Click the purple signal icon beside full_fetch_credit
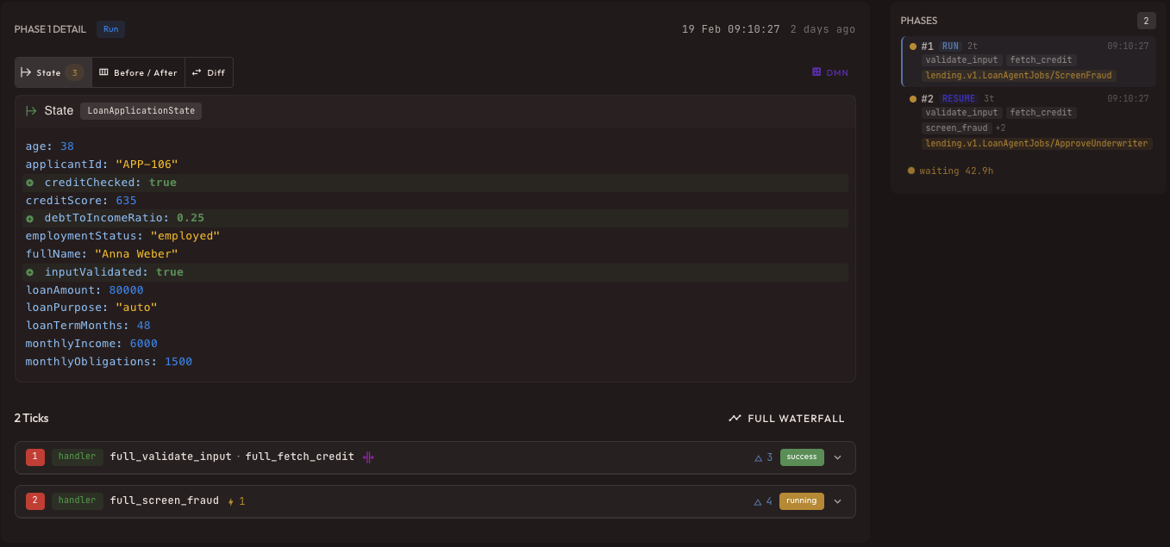Viewport: 1170px width, 547px height. pos(367,457)
